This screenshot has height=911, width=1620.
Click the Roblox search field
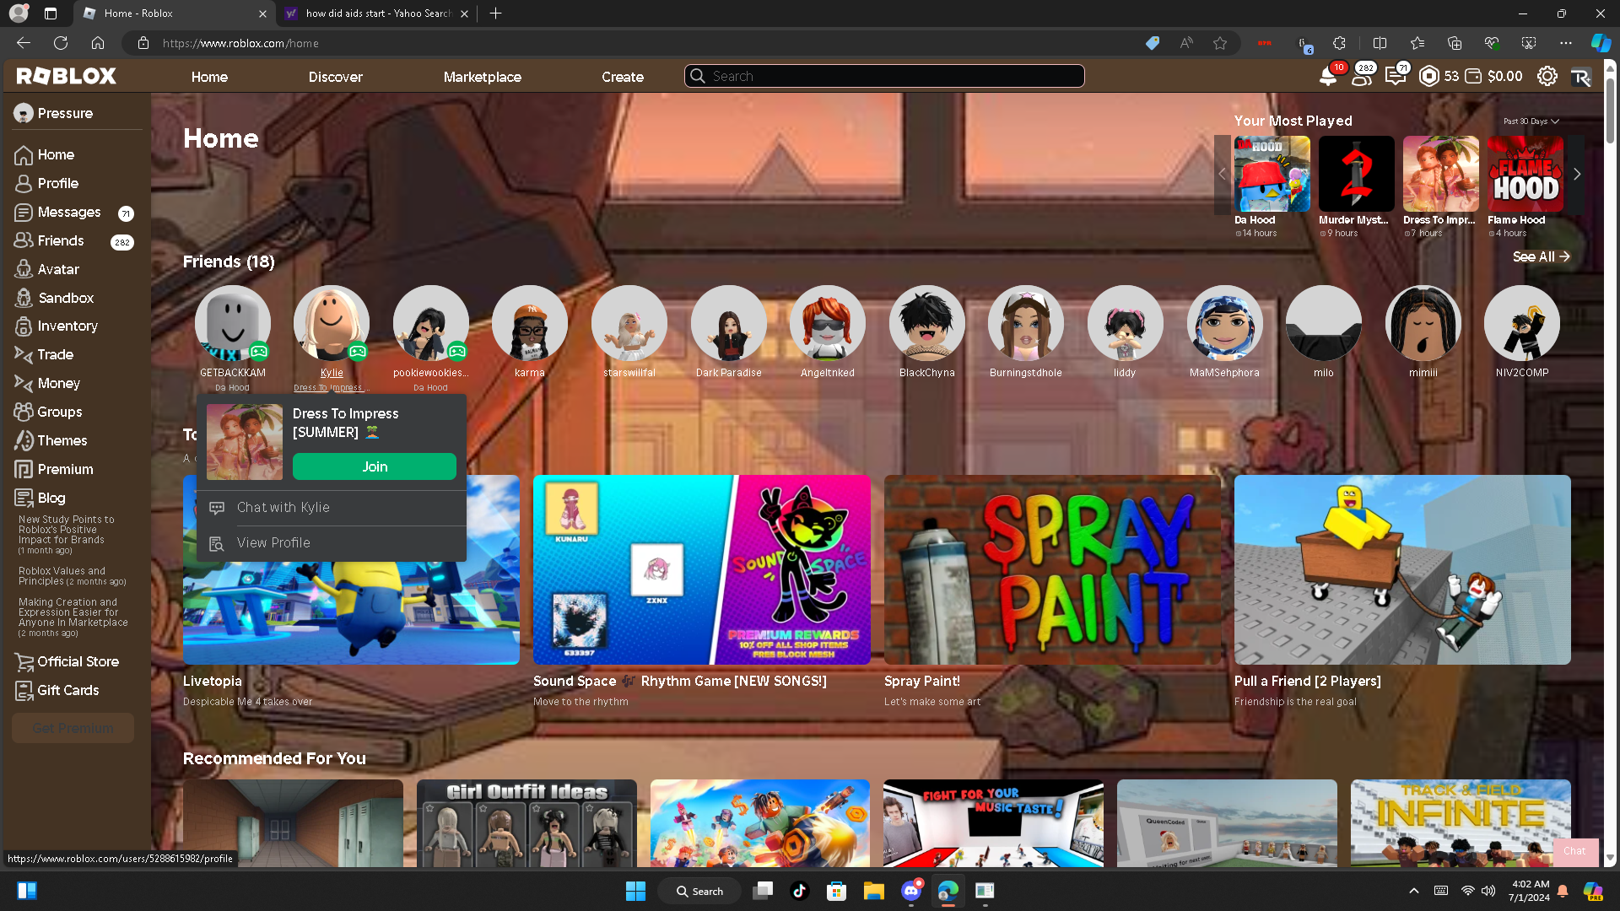pyautogui.click(x=884, y=76)
